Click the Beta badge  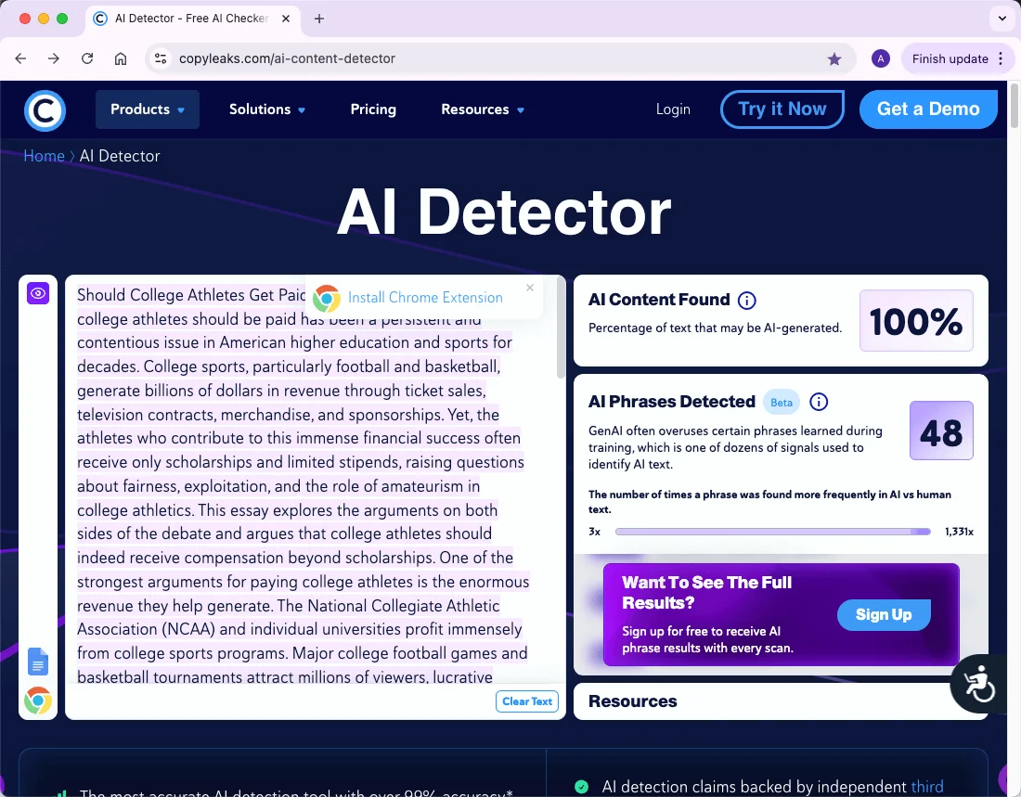[x=782, y=403]
